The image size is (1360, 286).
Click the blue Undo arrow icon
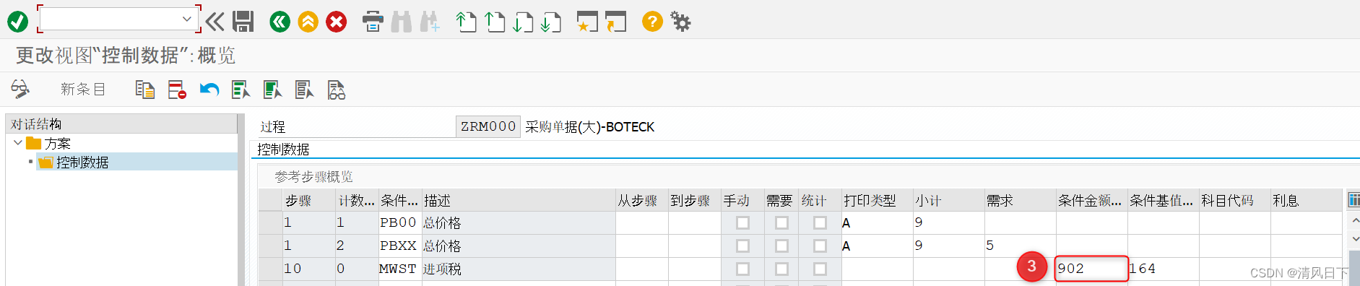[209, 90]
